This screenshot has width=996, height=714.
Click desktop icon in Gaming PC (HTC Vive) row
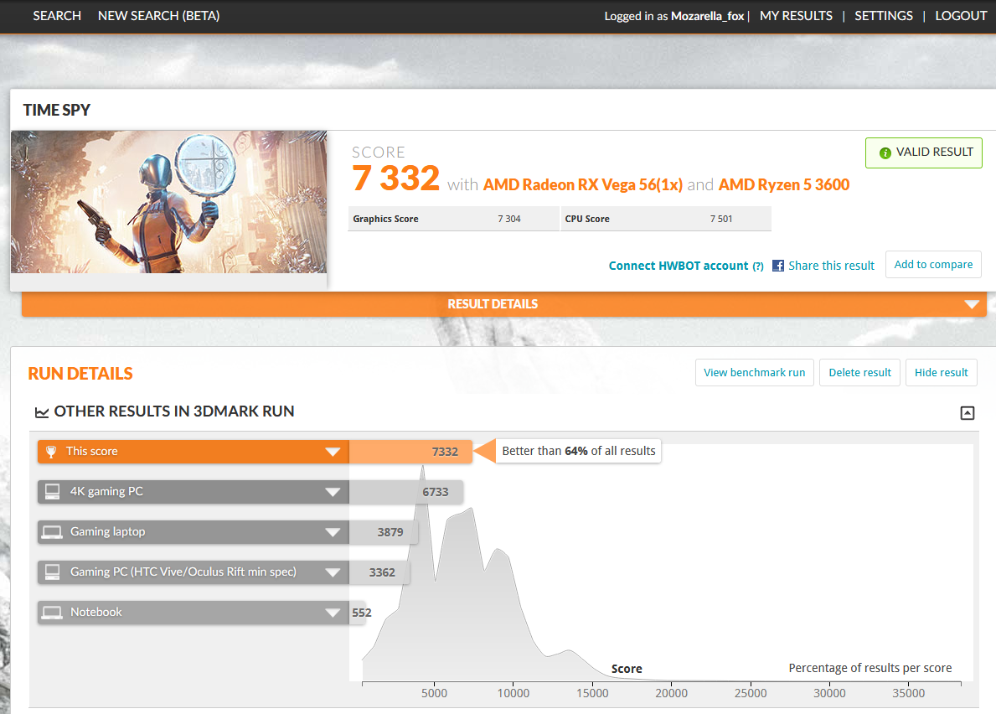click(x=52, y=572)
